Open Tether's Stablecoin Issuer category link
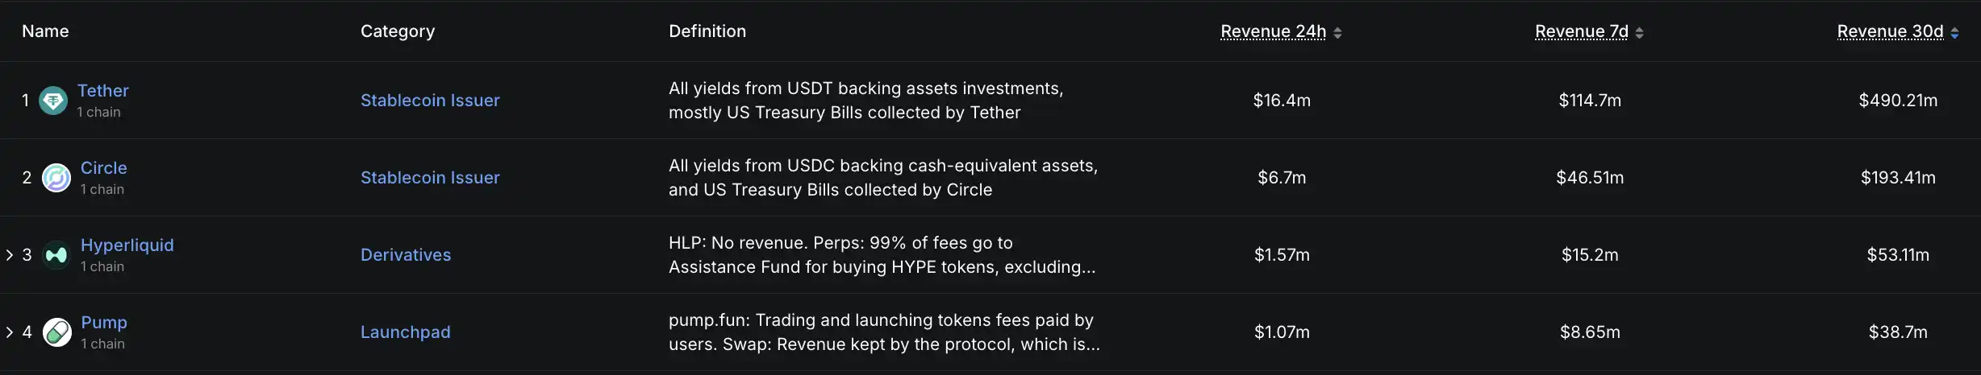This screenshot has width=1981, height=375. pyautogui.click(x=430, y=101)
